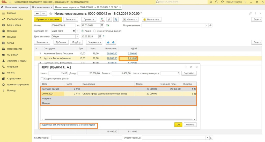Expand the Удержать dropdown button
Image resolution: width=265 pixels, height=142 pixels.
point(94,42)
